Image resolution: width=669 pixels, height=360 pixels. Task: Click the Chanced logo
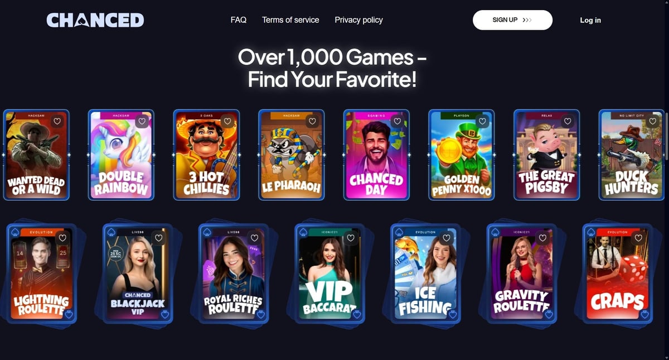(95, 20)
